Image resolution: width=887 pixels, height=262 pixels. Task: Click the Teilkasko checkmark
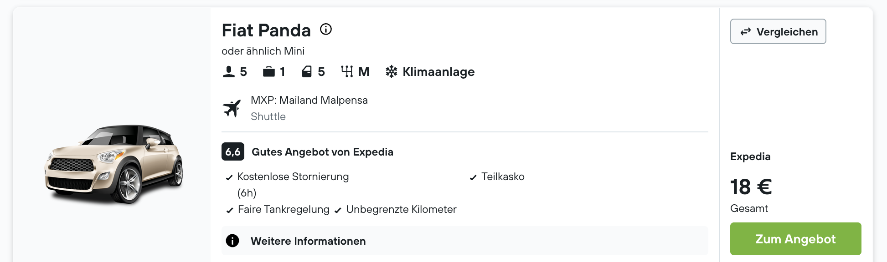(x=473, y=178)
